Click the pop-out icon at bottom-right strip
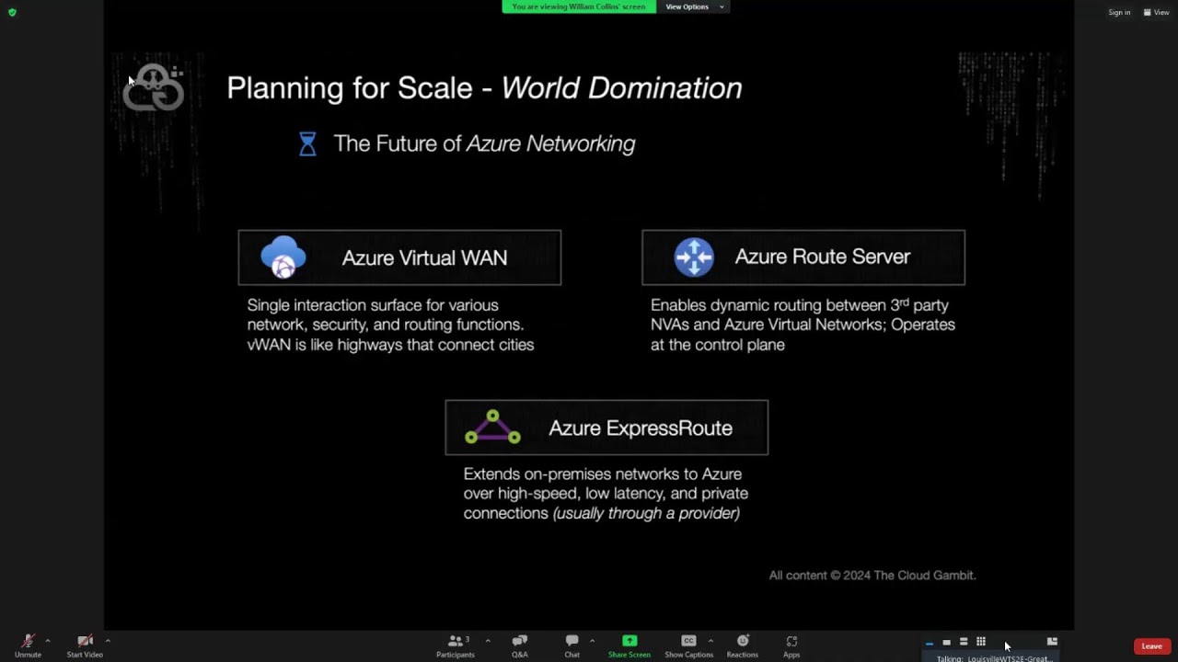The width and height of the screenshot is (1178, 662). click(1052, 642)
